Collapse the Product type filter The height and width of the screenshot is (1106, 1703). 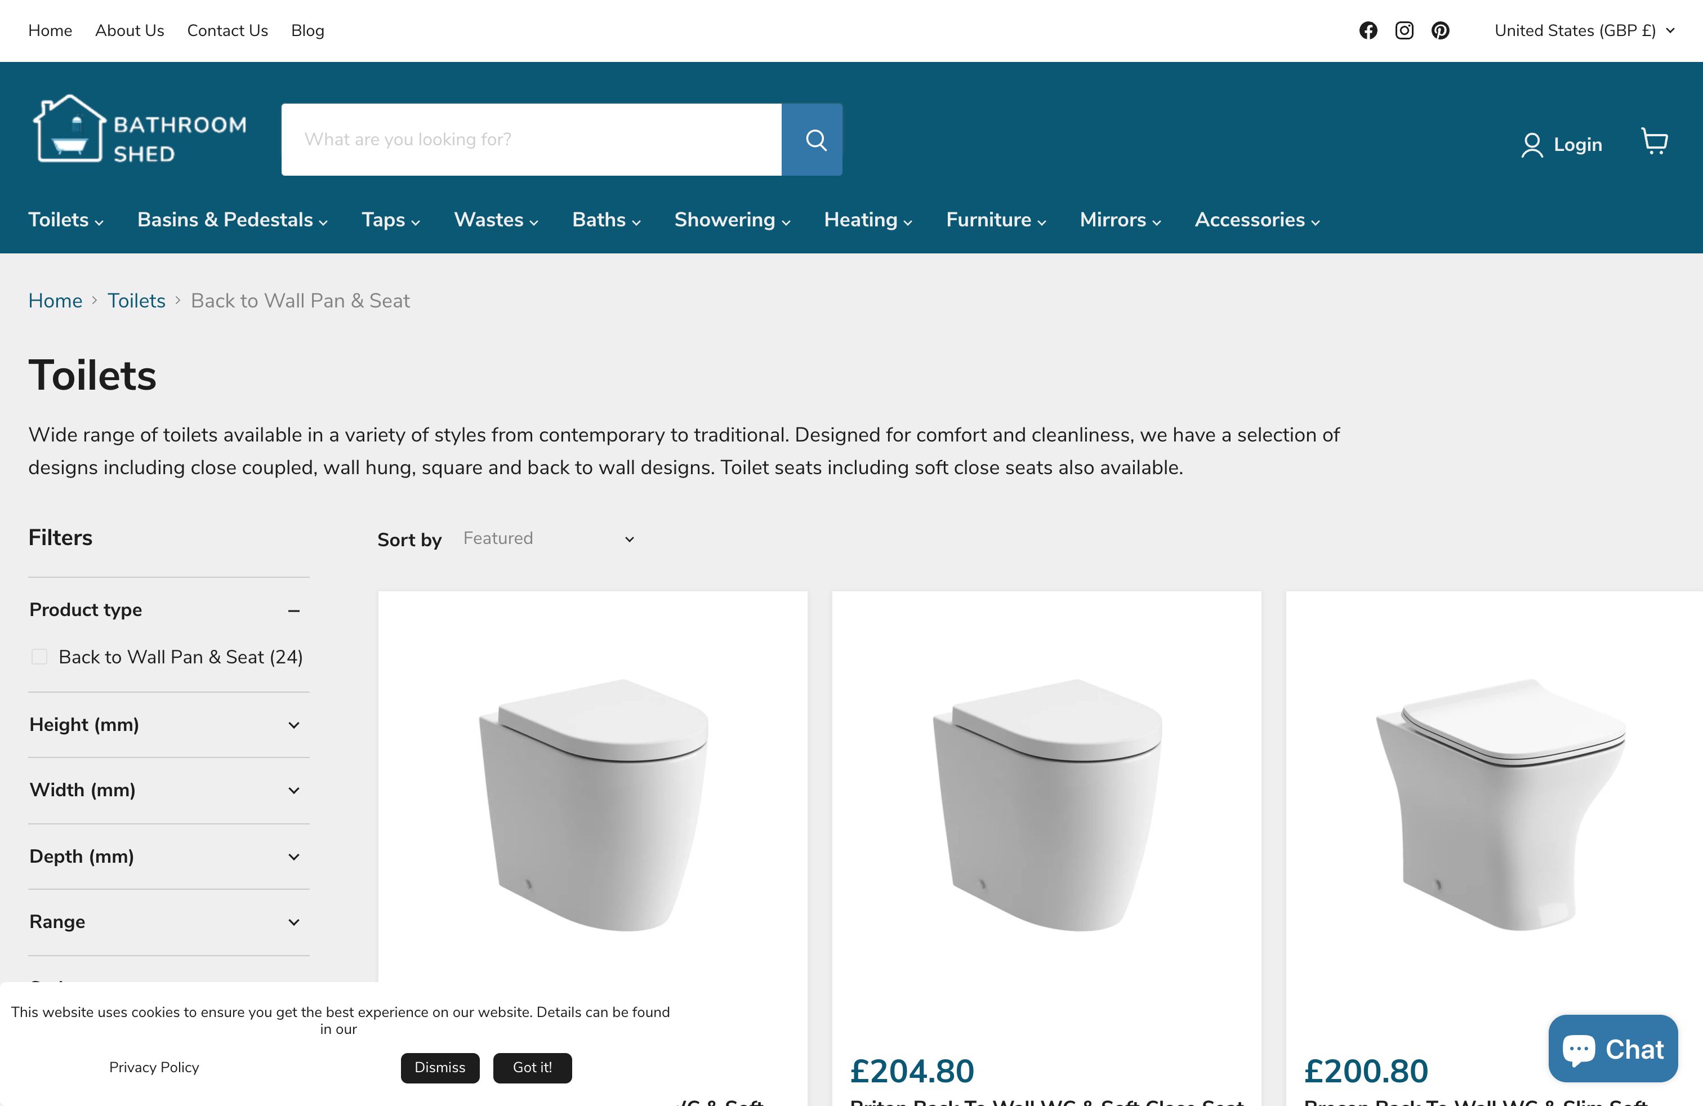click(293, 610)
